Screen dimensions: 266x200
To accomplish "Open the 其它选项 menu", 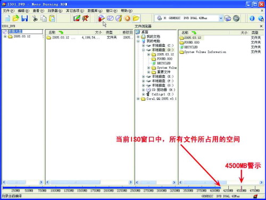I will point(75,11).
